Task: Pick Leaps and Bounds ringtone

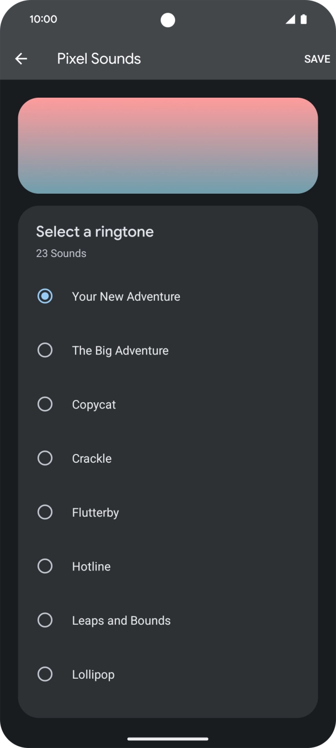Action: point(45,620)
